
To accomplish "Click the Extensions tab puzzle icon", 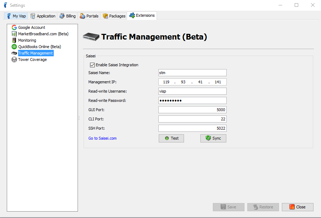I will coord(132,15).
